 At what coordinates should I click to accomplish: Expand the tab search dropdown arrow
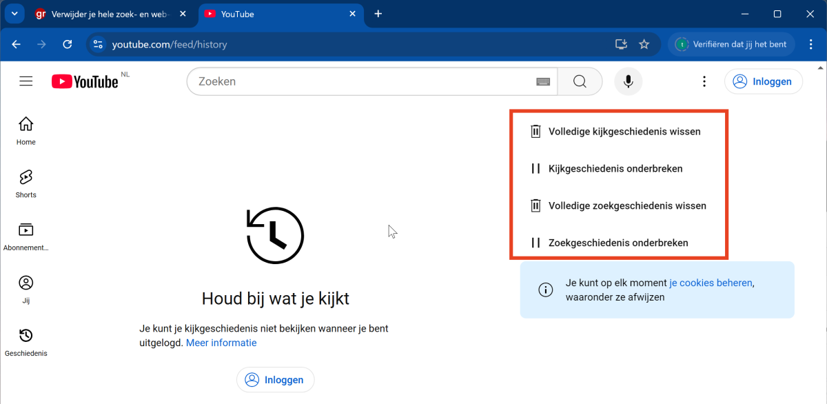[14, 14]
